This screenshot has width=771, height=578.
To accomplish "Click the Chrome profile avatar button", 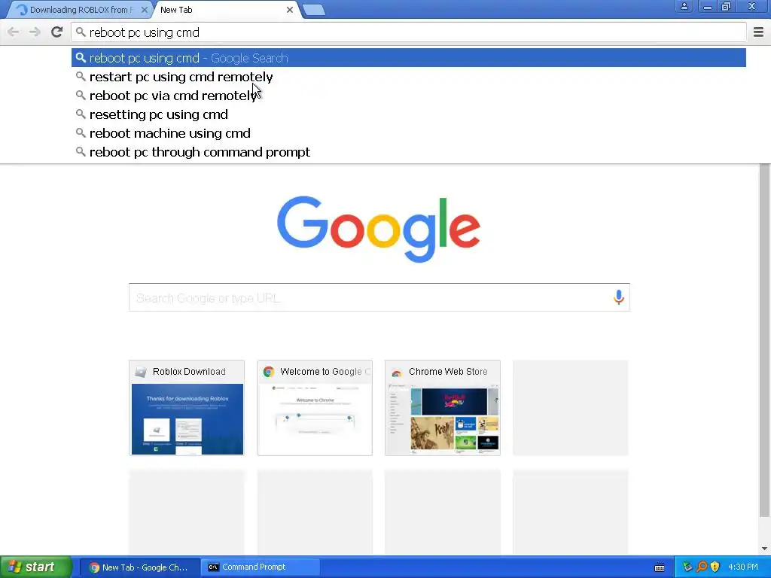I will pyautogui.click(x=684, y=6).
